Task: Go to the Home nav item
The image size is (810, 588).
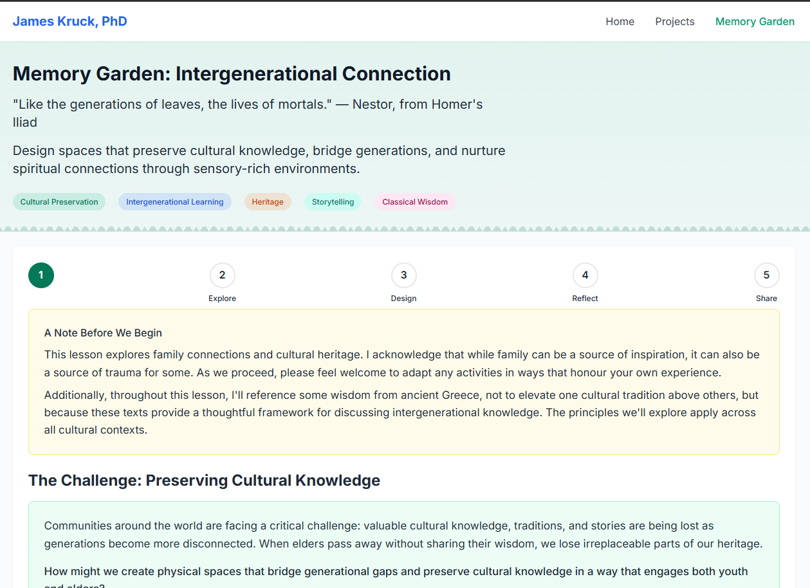Action: (620, 21)
